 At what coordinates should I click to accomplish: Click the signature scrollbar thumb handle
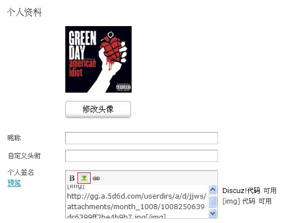[213, 201]
